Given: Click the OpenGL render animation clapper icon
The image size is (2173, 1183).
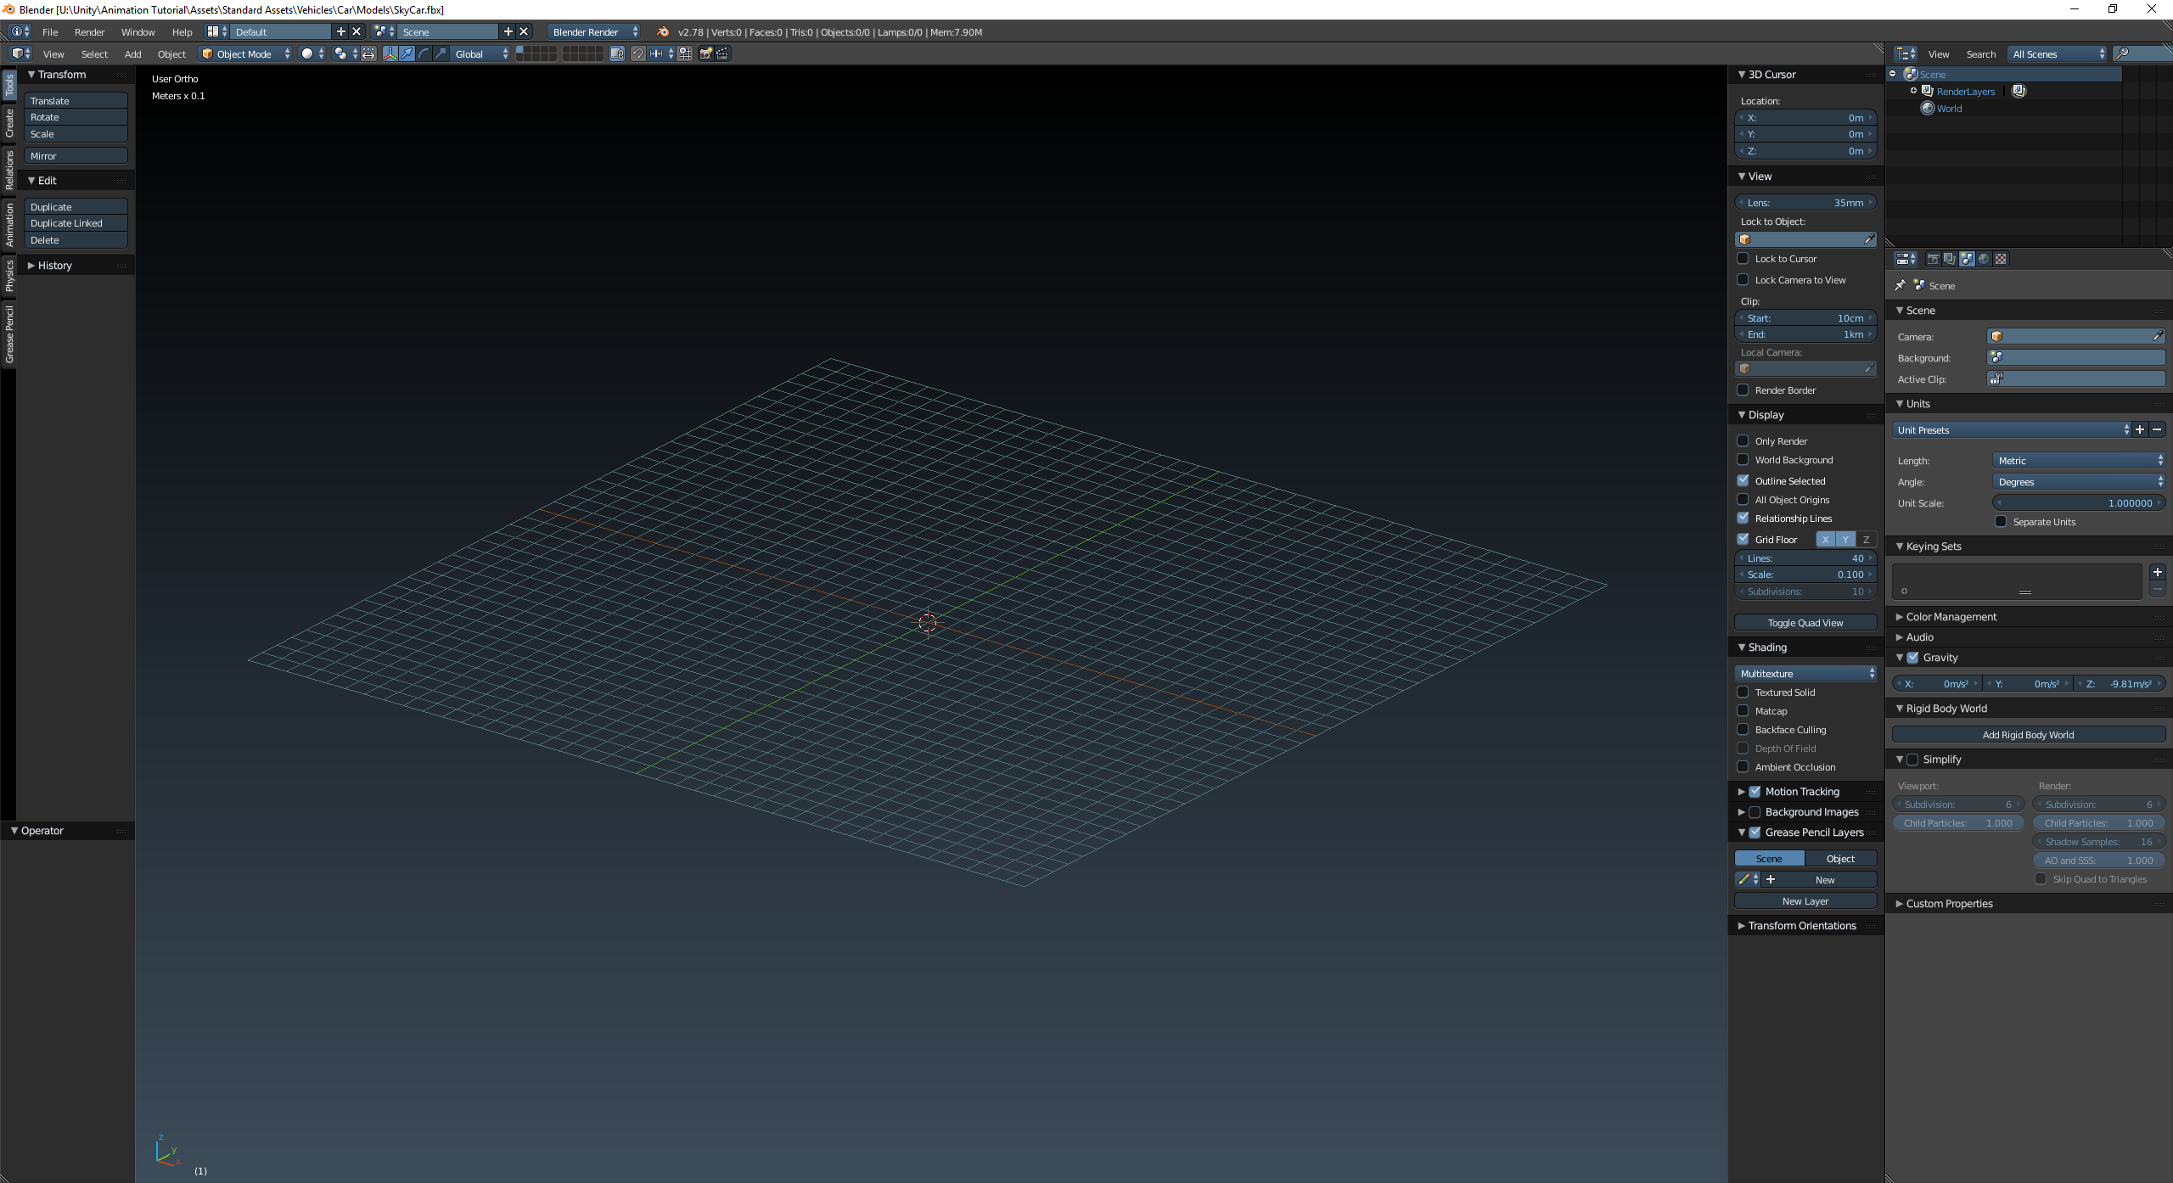Looking at the screenshot, I should tap(722, 53).
